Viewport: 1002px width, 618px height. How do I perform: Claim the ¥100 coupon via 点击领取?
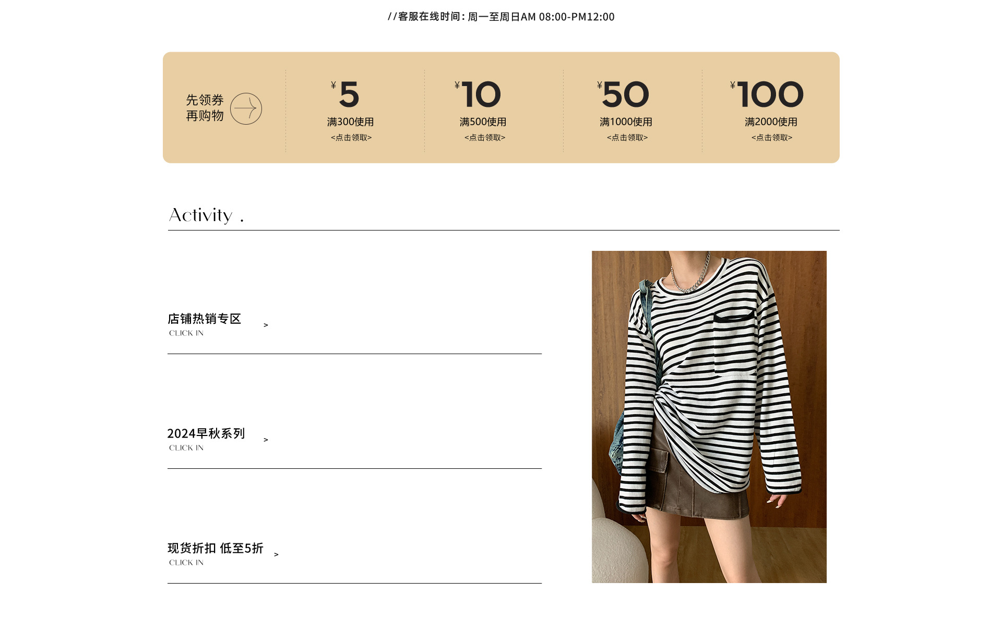(772, 138)
